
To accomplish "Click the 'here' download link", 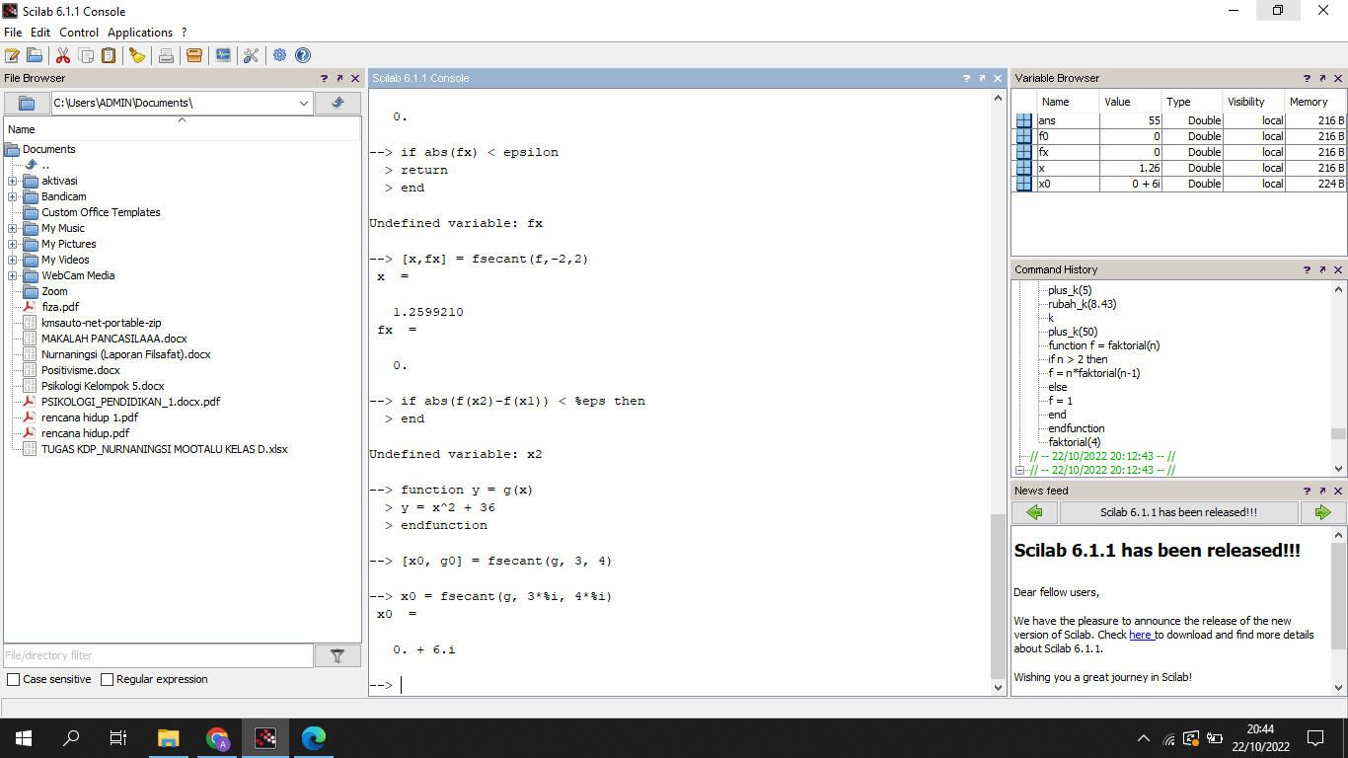I will pyautogui.click(x=1141, y=635).
